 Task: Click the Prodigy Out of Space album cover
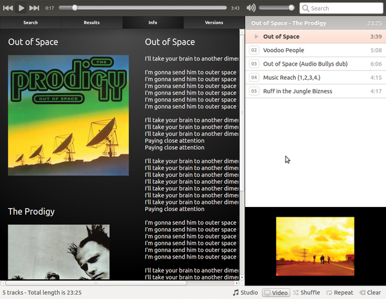(x=68, y=115)
